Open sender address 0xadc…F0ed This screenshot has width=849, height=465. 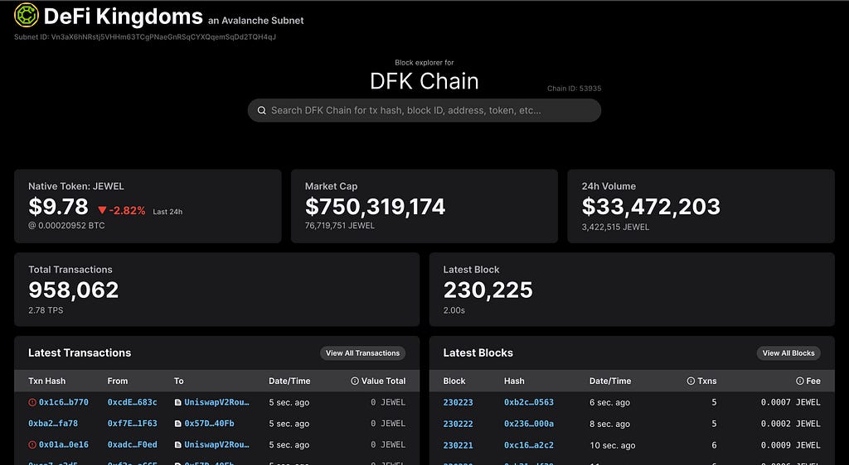(132, 445)
